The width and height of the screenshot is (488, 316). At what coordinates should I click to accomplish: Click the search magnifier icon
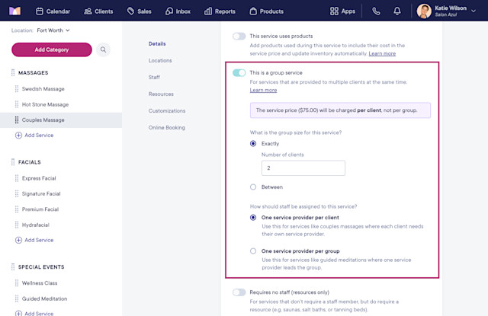click(103, 49)
